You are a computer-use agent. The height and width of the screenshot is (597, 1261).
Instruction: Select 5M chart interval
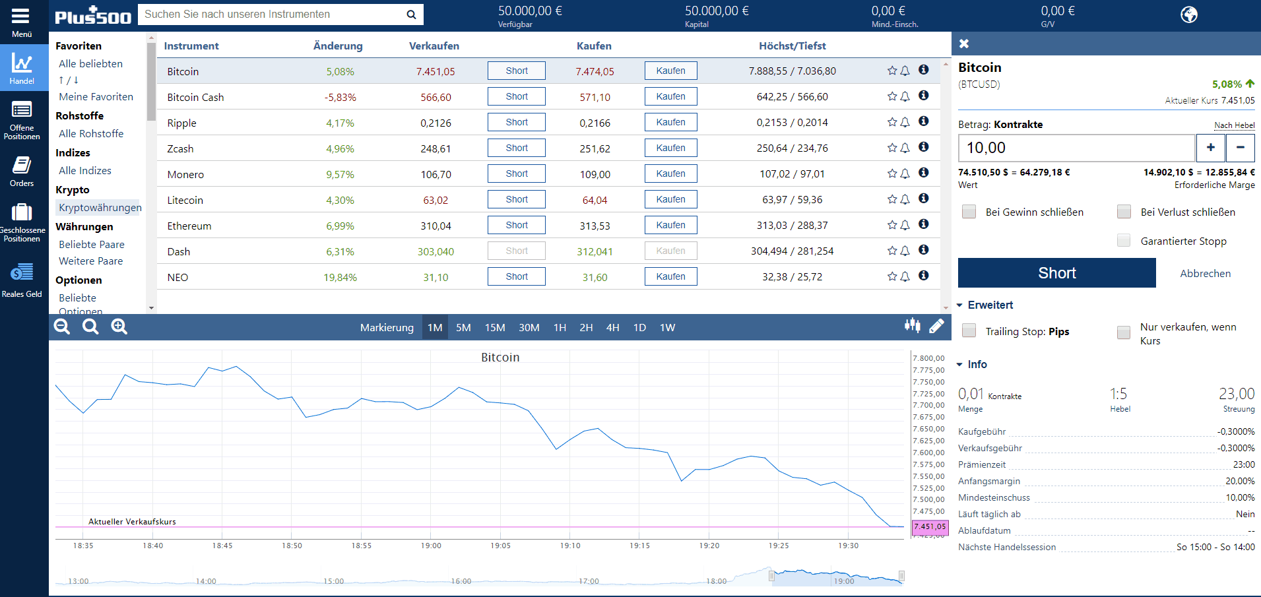coord(463,327)
